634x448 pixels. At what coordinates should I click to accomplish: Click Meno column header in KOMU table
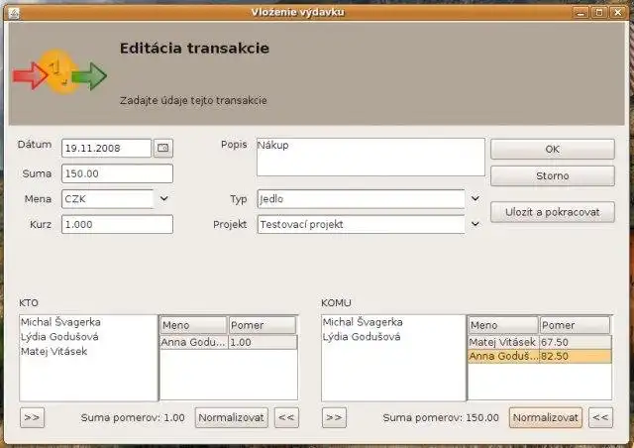coord(503,325)
